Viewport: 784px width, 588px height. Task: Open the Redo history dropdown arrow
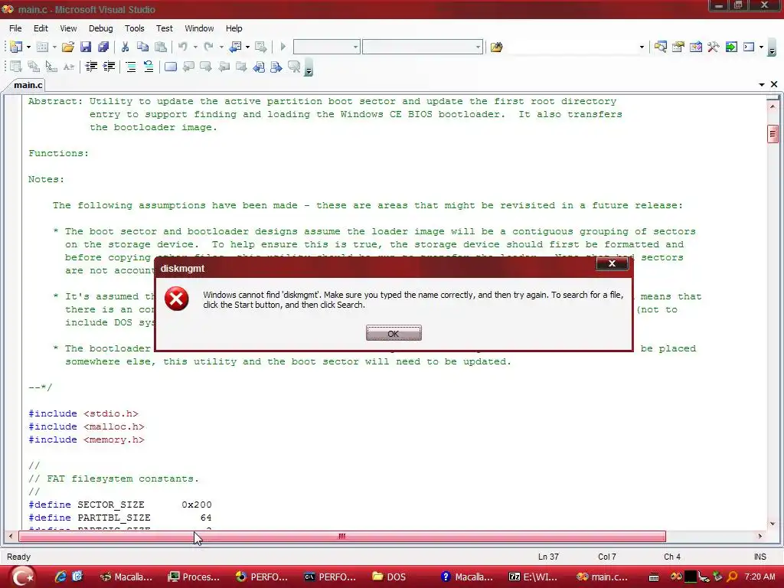221,47
